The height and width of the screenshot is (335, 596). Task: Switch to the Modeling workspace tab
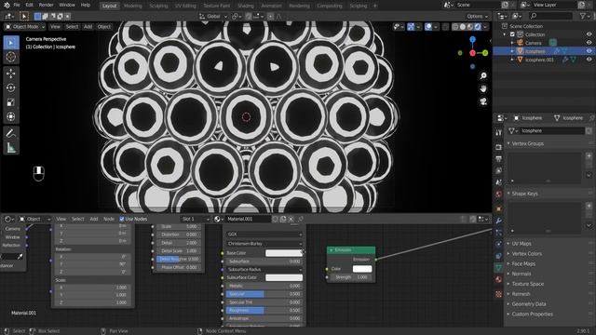(x=132, y=6)
